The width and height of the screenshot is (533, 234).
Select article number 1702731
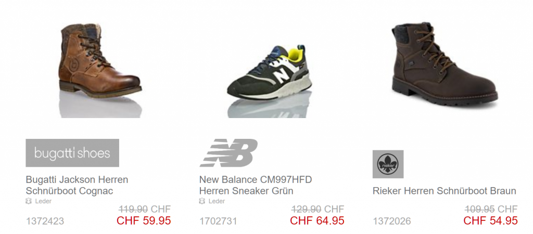point(218,222)
